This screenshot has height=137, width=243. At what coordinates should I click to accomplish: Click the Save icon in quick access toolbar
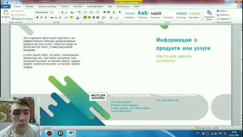coord(7,2)
